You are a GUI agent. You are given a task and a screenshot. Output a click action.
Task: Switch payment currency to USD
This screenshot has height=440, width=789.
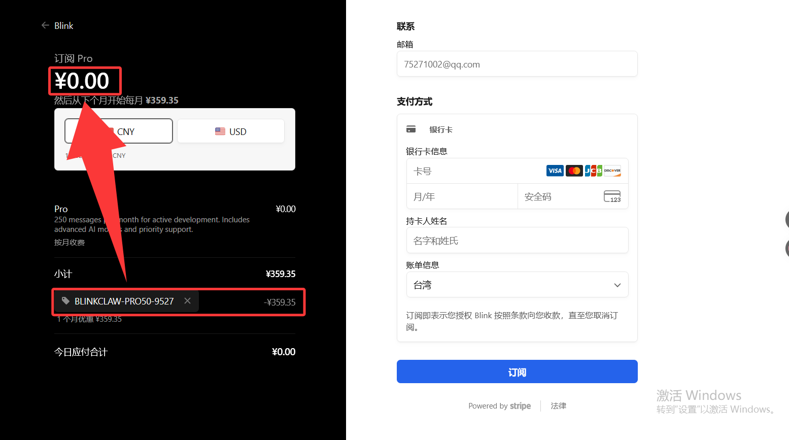231,130
